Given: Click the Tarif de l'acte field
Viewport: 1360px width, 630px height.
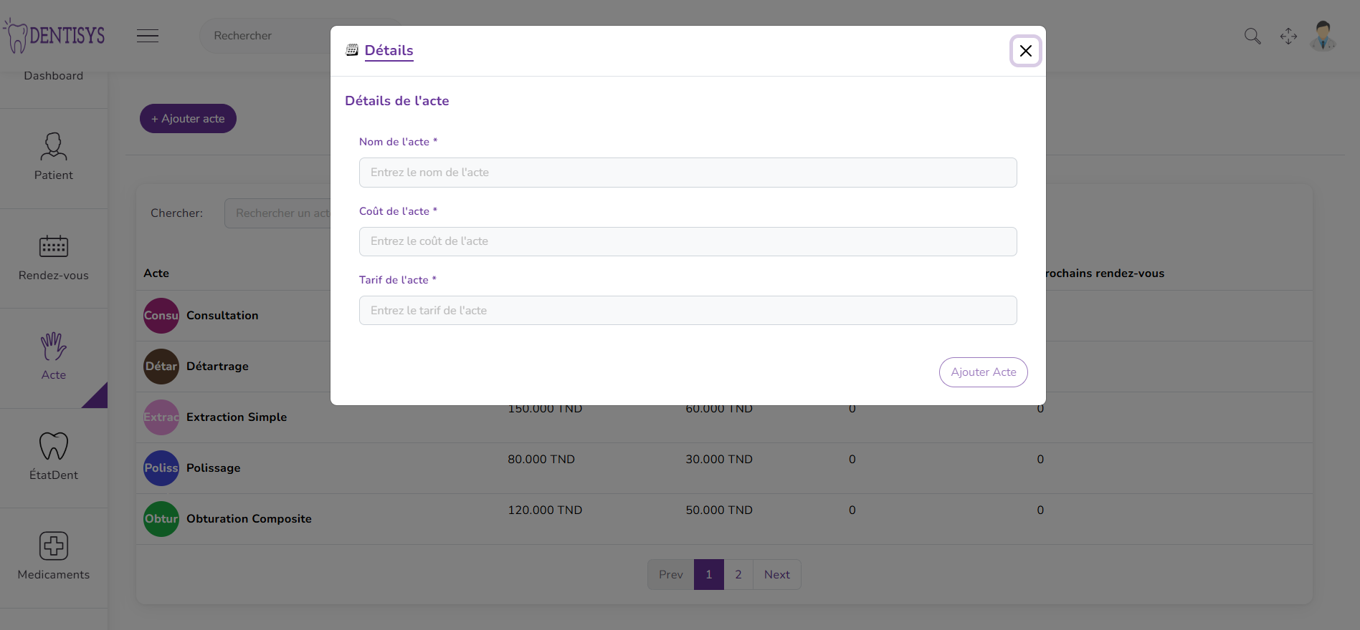Looking at the screenshot, I should pos(688,311).
